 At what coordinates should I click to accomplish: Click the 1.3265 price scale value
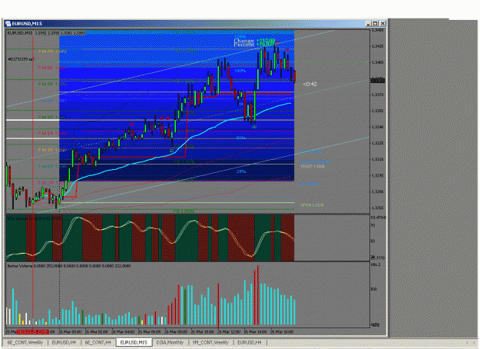(377, 208)
